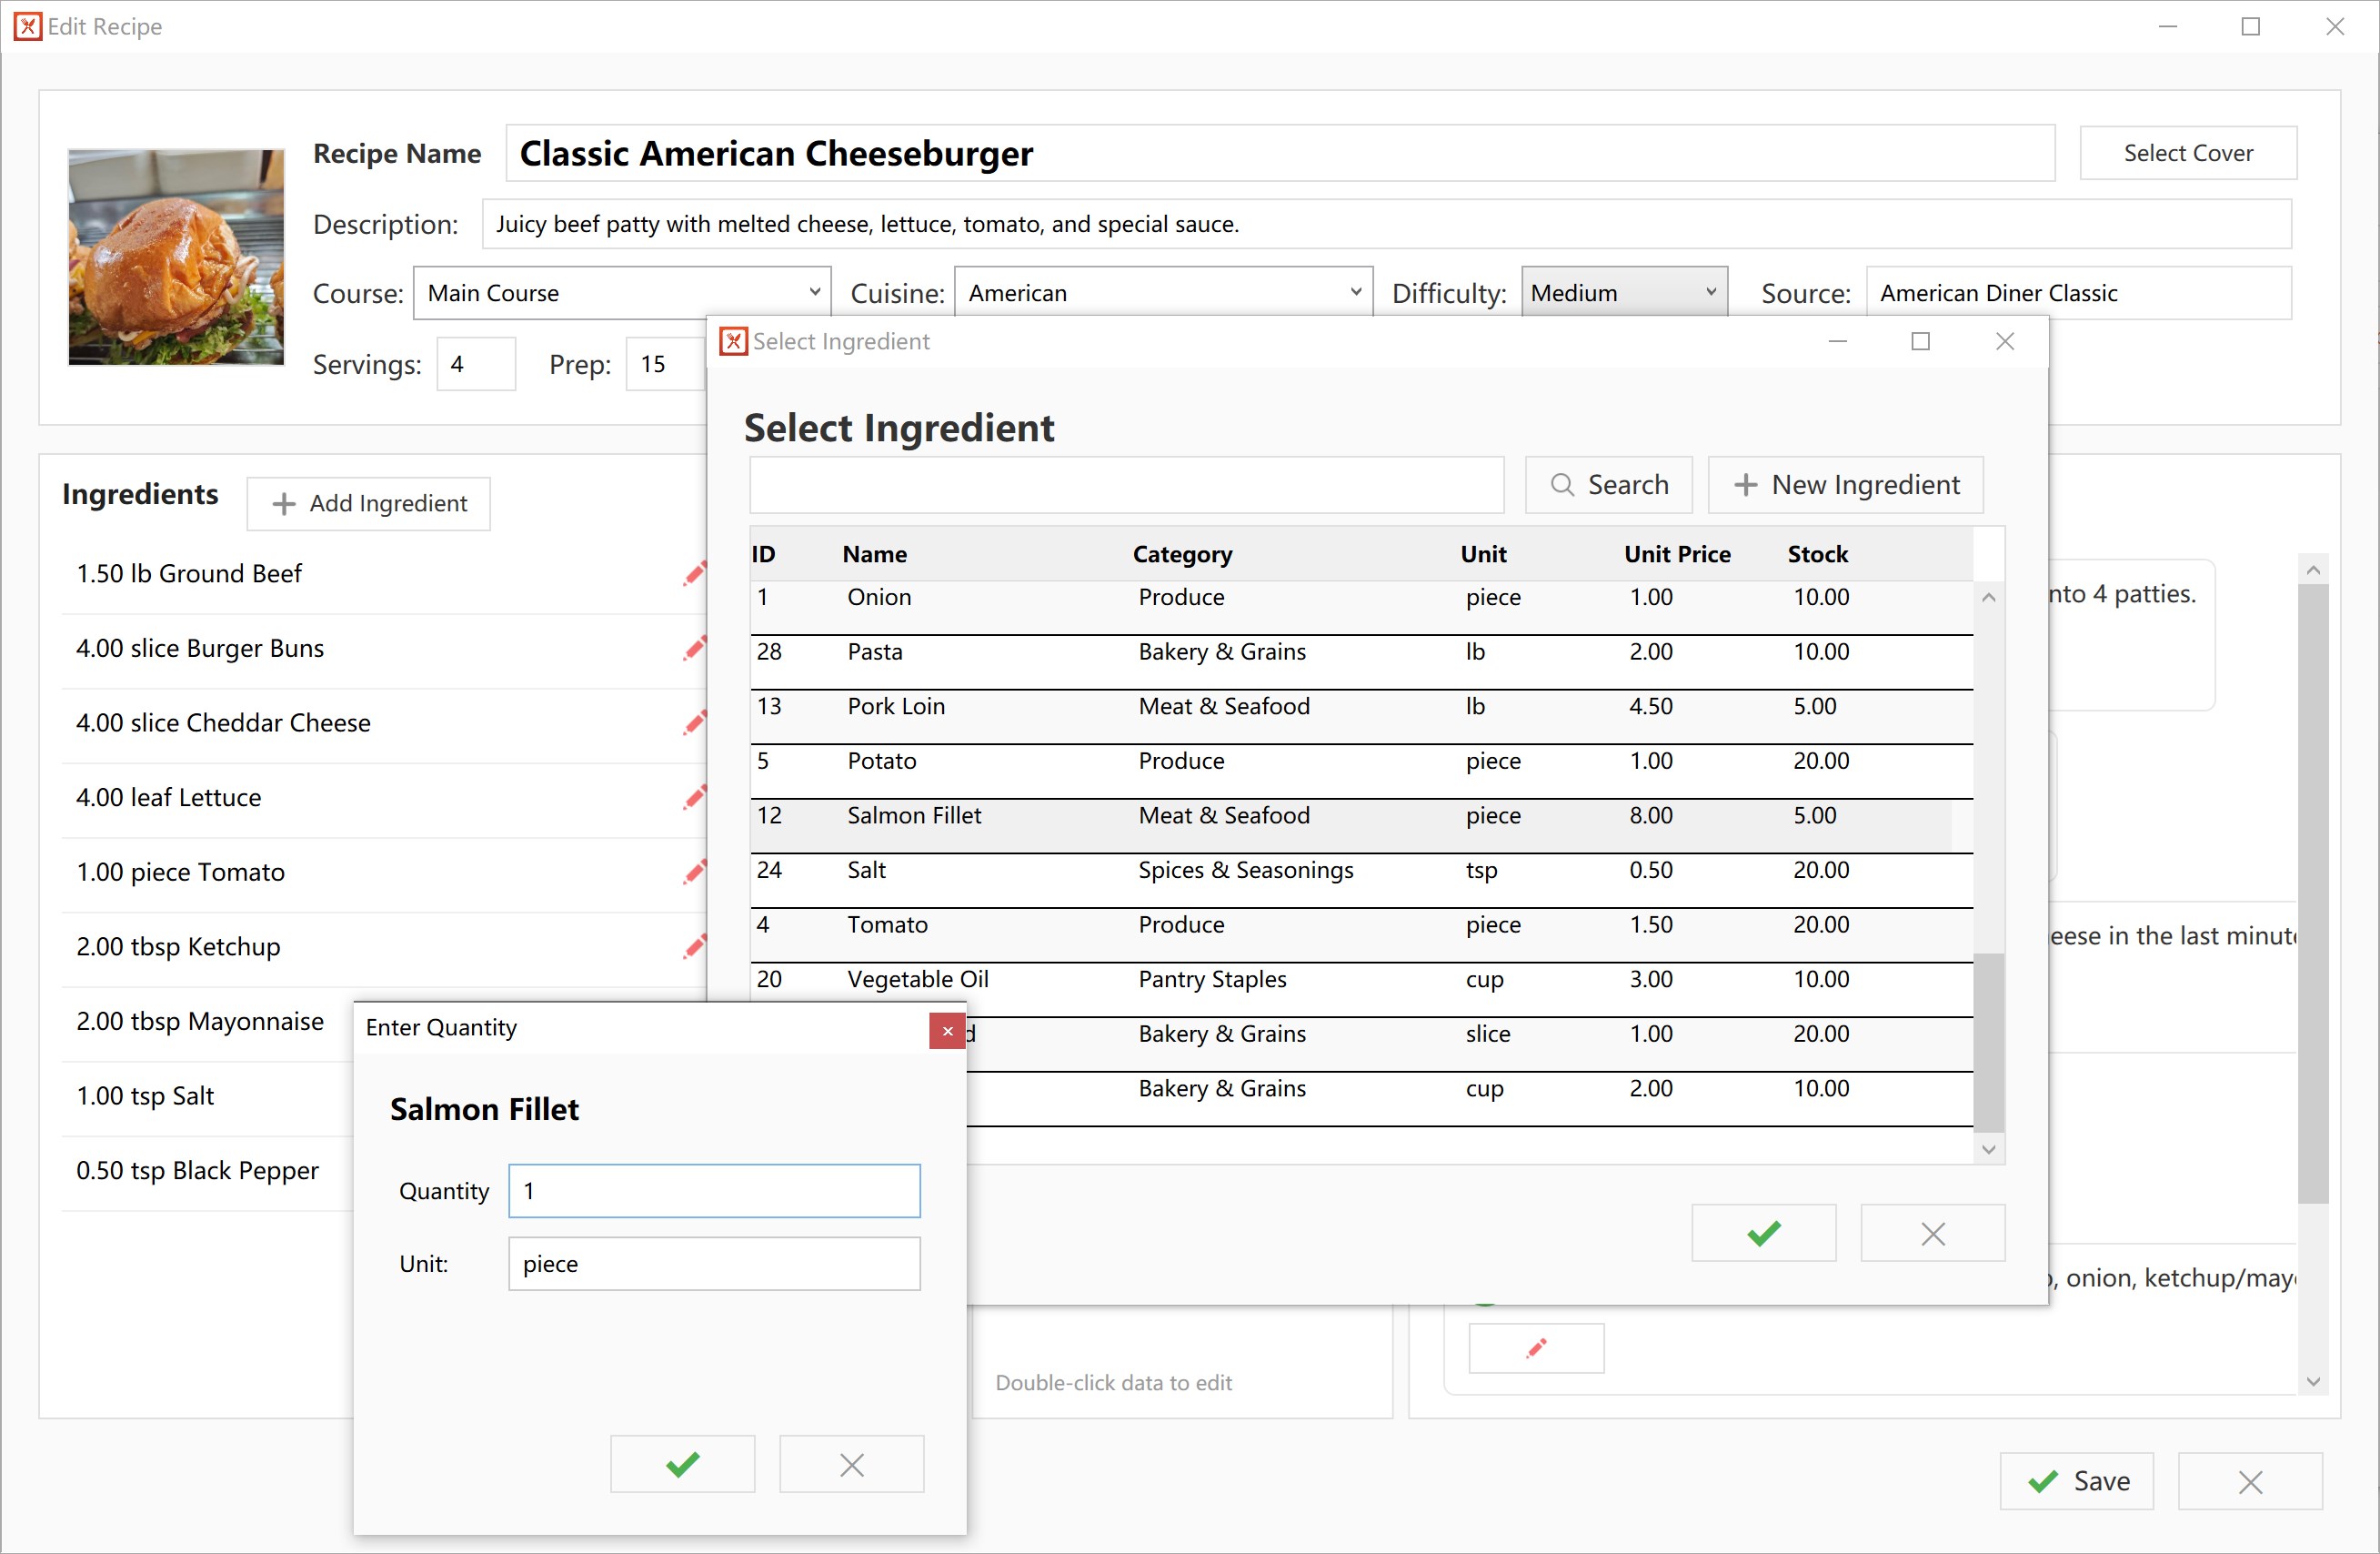Screen dimensions: 2380x1554
Task: Click the red pencil edit step button
Action: pyautogui.click(x=1536, y=1347)
